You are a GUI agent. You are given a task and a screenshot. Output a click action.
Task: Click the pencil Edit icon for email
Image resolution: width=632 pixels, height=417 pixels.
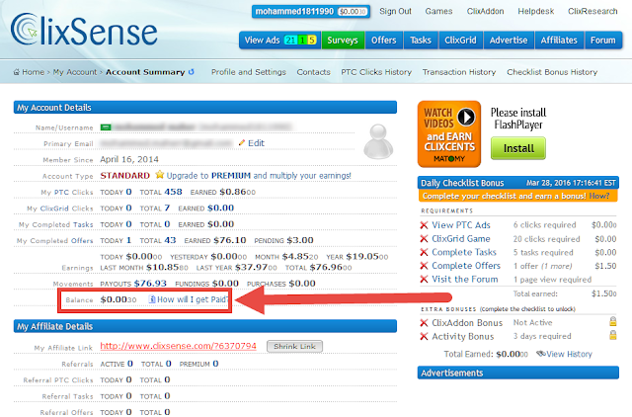[x=242, y=142]
